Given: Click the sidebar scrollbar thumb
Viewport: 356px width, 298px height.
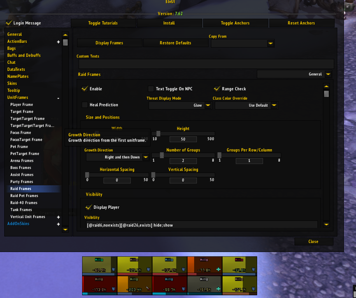Looking at the screenshot, I should point(65,42).
